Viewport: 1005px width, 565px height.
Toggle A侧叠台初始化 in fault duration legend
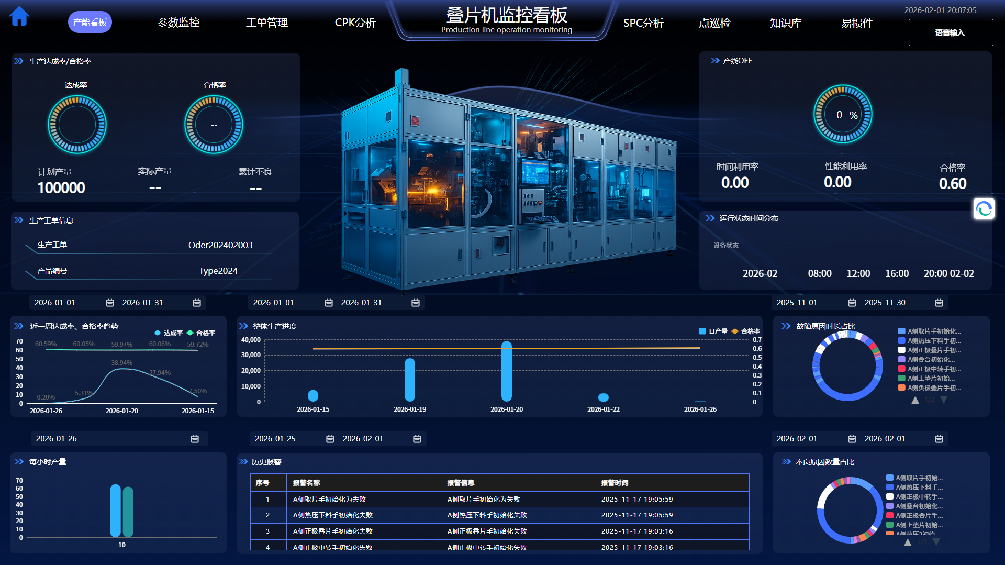tap(926, 360)
